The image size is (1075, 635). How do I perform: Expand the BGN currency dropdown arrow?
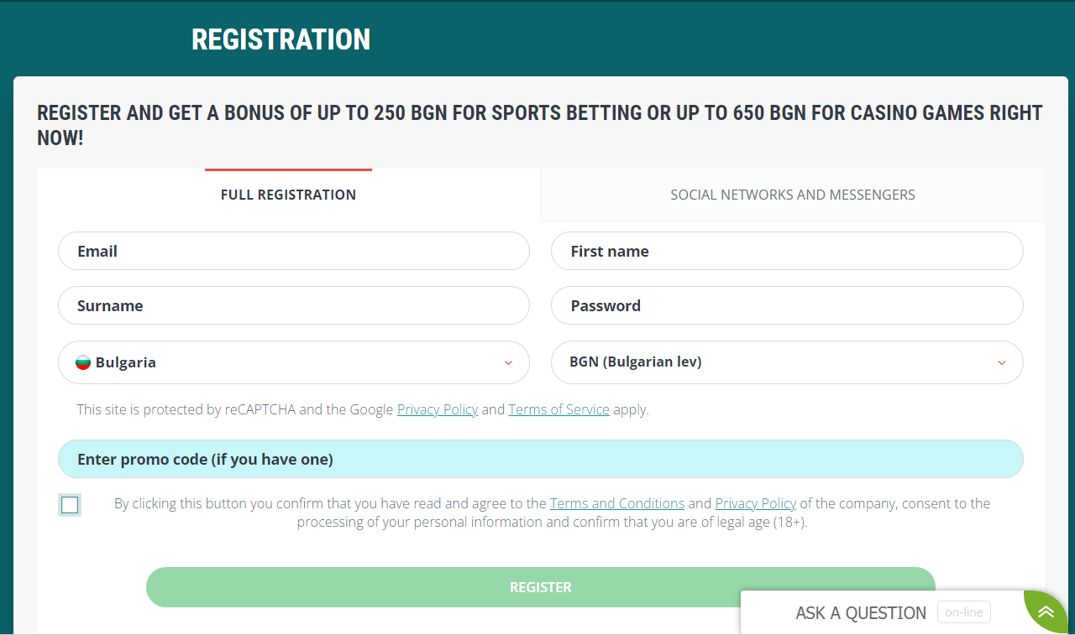click(1002, 362)
